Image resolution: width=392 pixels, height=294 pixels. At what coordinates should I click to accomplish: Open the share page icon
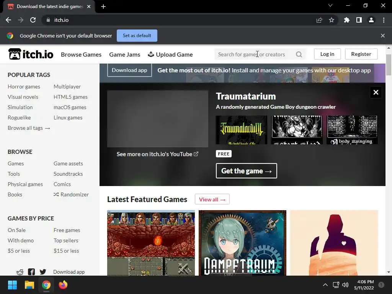319,20
